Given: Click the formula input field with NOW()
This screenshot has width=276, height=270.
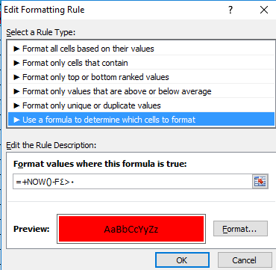Looking at the screenshot, I should [133, 182].
